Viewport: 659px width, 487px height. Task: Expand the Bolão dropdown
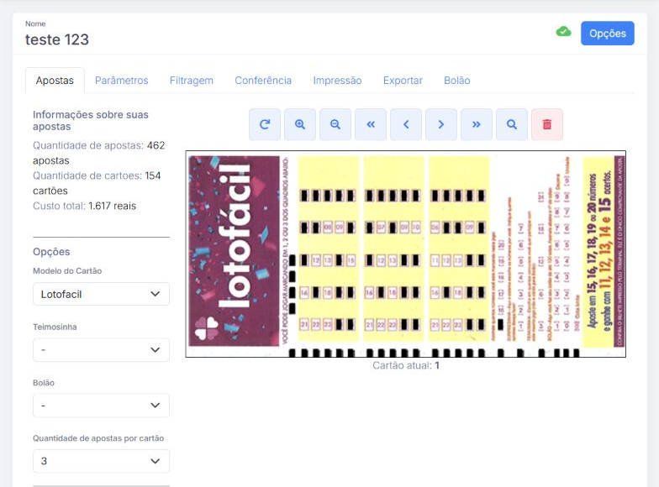(101, 405)
